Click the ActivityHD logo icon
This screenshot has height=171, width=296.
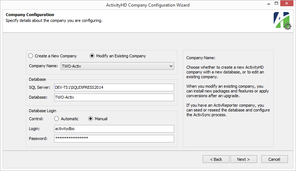point(282,21)
